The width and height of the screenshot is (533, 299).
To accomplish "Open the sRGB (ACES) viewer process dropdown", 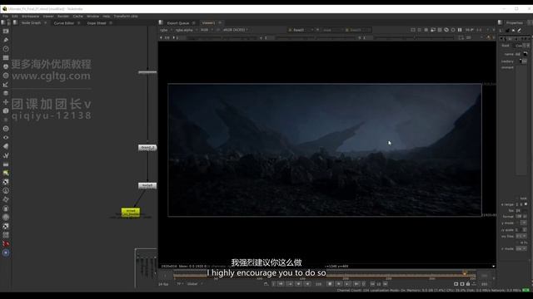I will [235, 30].
